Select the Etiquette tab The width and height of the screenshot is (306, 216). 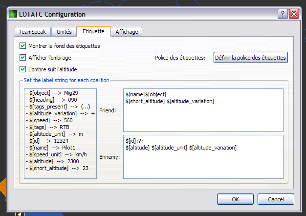tap(93, 31)
